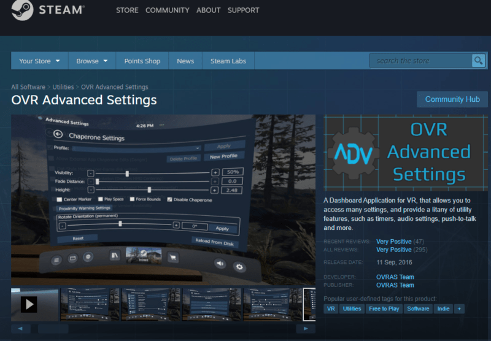Viewport: 491px width, 341px height.
Task: Click the minus button of the Height slider
Action: click(90, 190)
